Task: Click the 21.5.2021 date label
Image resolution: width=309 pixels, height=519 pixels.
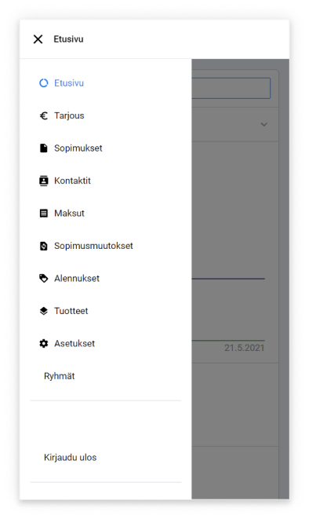Action: (x=244, y=348)
